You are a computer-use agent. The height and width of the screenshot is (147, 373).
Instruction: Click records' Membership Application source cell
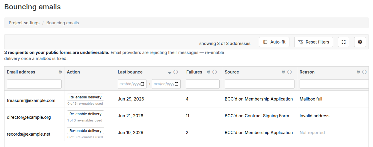click(259, 133)
